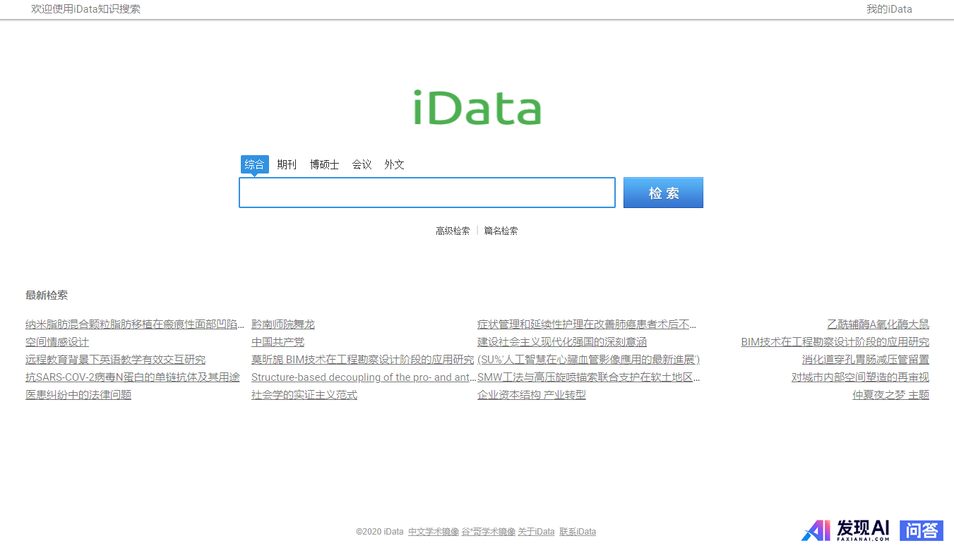The image size is (954, 548).
Task: Open 中文学术镜像 footer link
Action: 434,532
